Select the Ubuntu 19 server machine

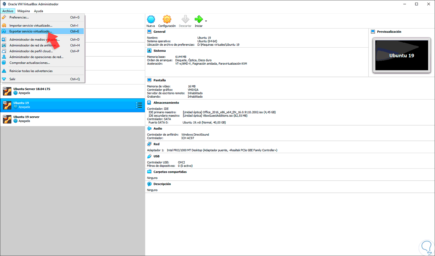[x=72, y=119]
